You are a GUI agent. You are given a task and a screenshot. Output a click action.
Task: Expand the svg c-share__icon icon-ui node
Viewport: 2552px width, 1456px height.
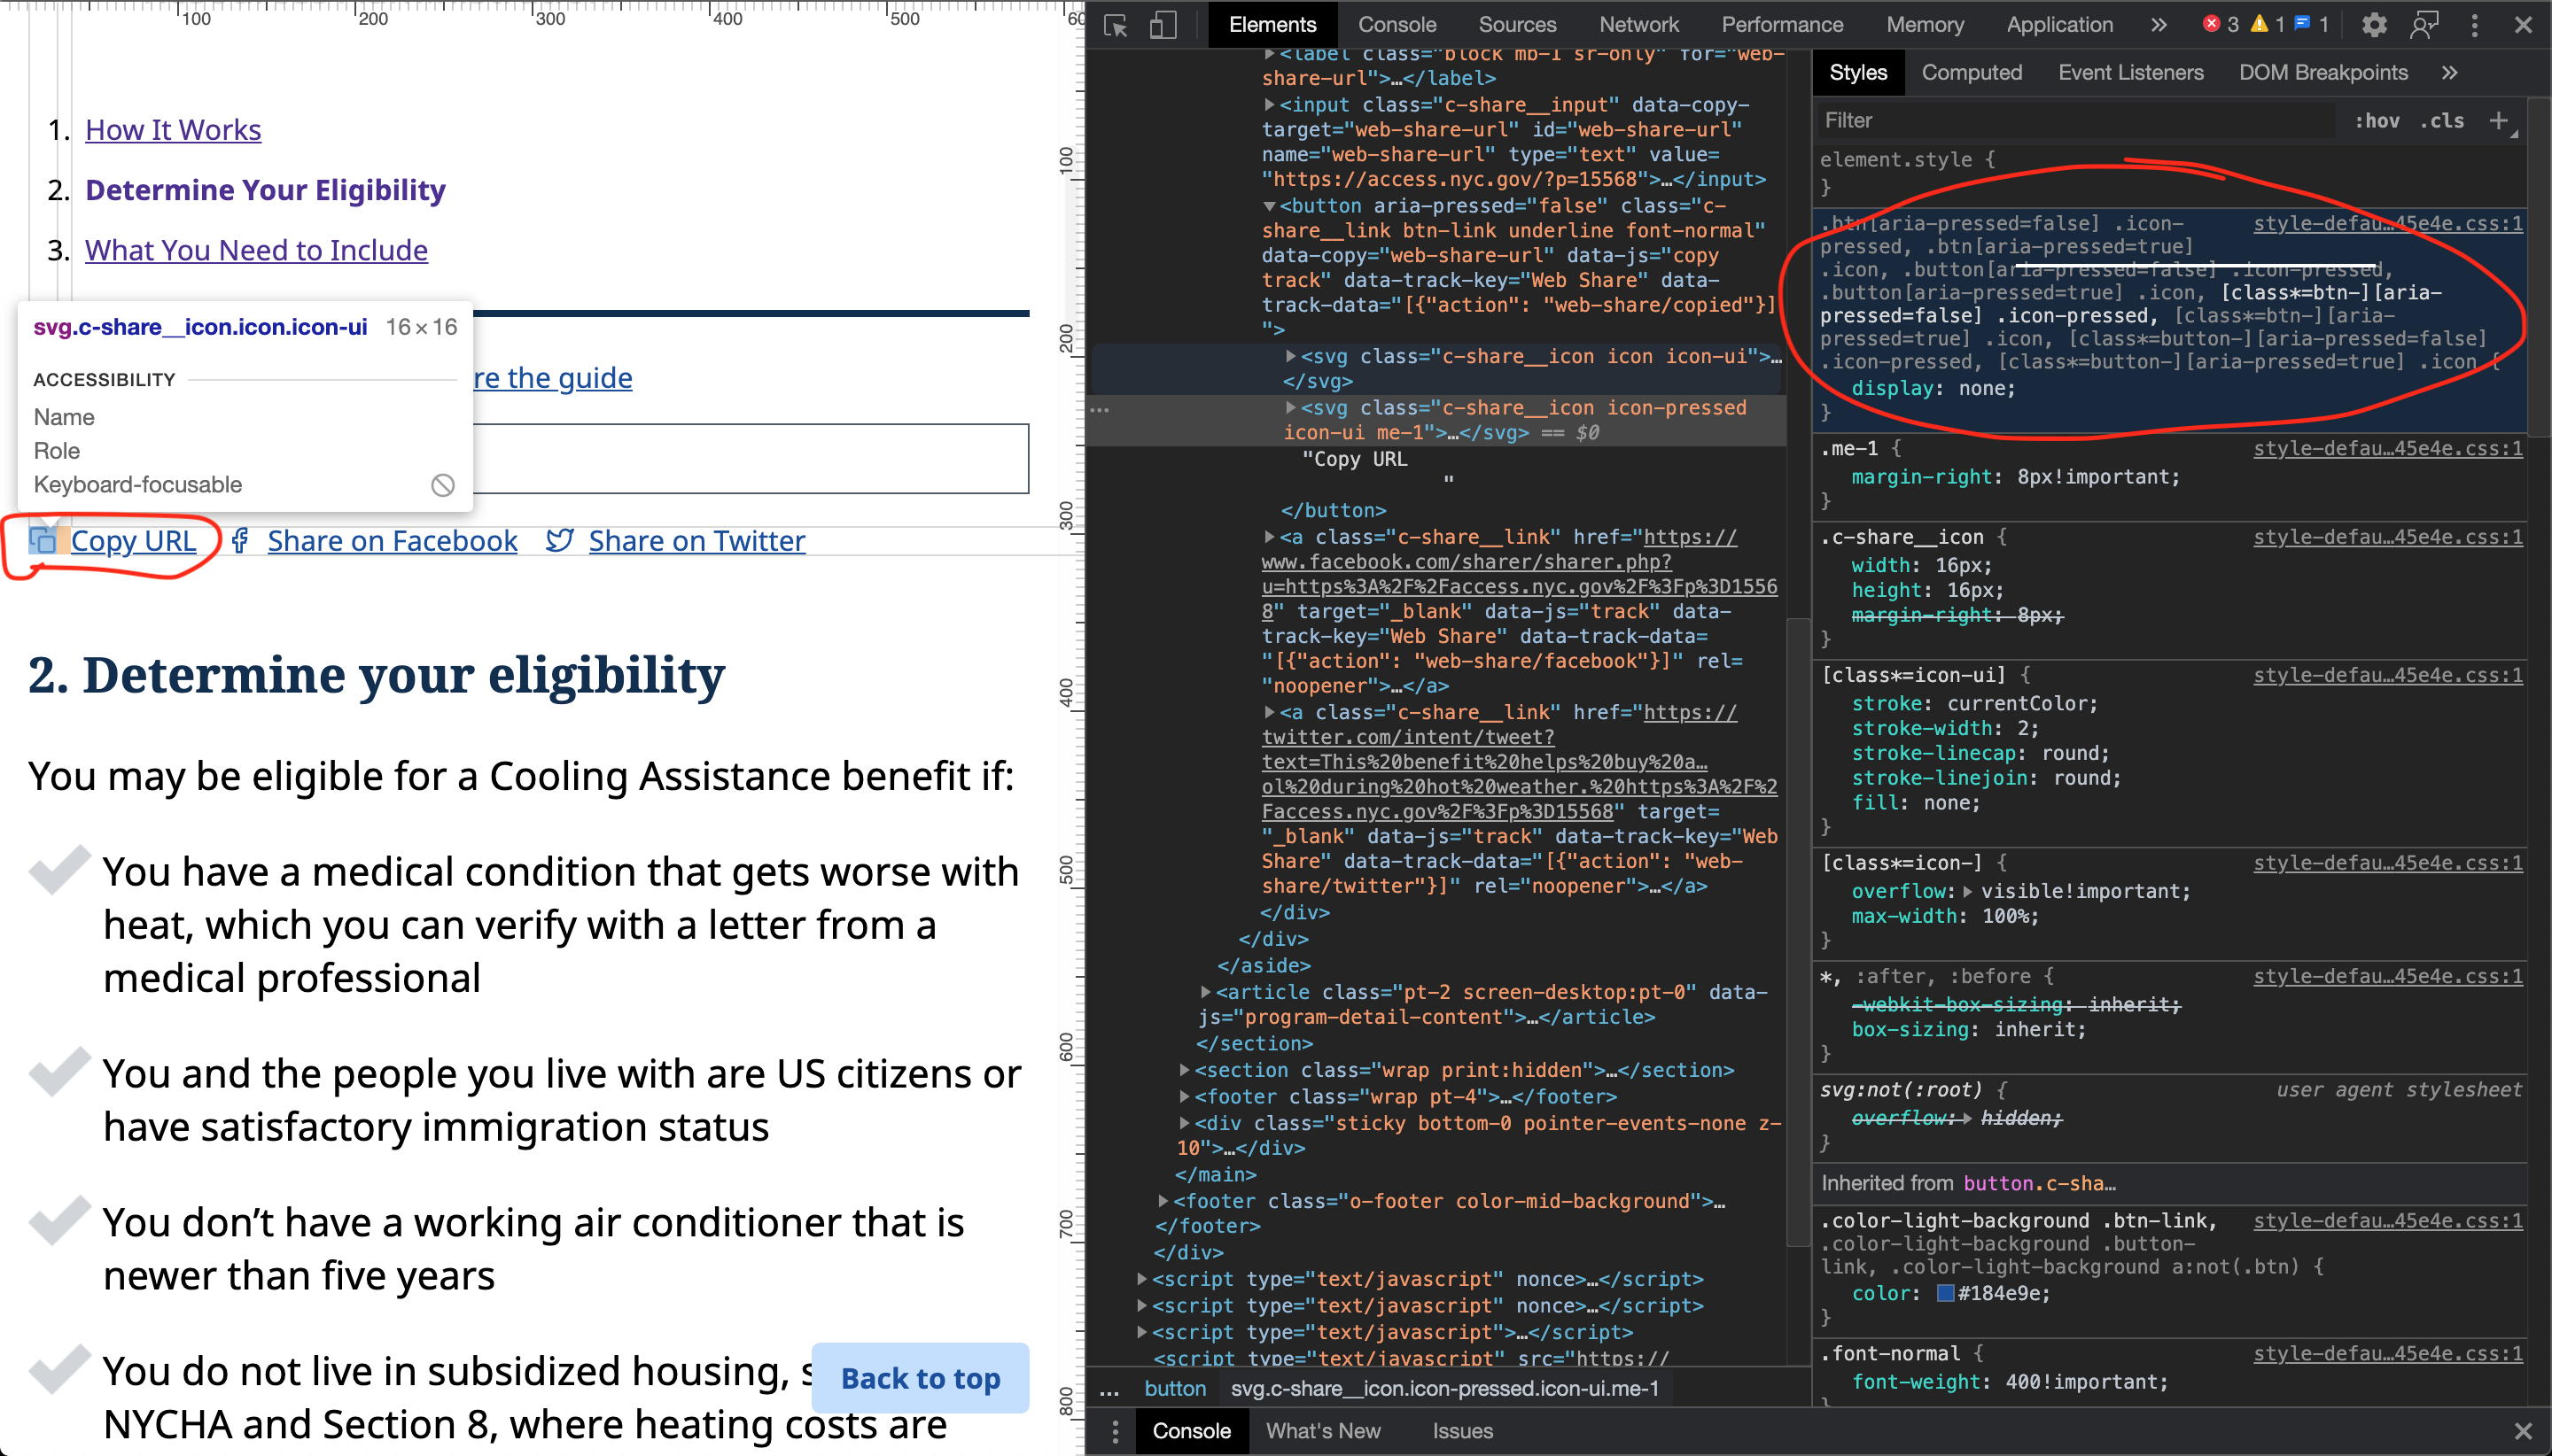click(1290, 356)
